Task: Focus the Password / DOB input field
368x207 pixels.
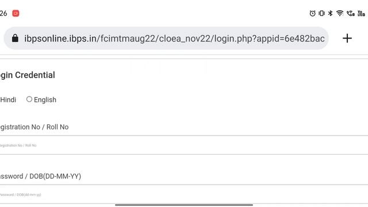Action: point(184,194)
